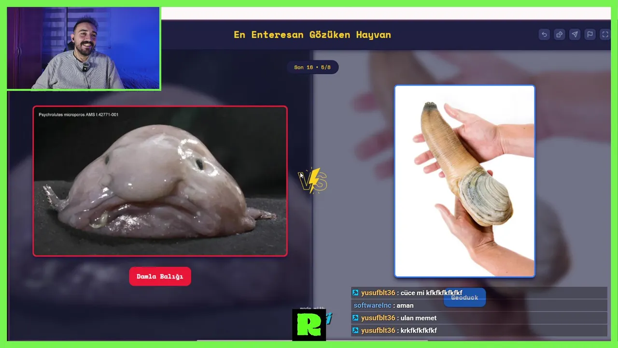Image resolution: width=618 pixels, height=348 pixels.
Task: Click chat message cüce mi kfkfkfkfkfkf
Action: pyautogui.click(x=431, y=293)
